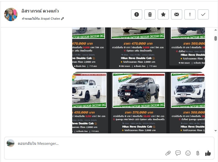The height and width of the screenshot is (162, 218).
Task: Click page avatar beside reply field
Action: click(11, 143)
